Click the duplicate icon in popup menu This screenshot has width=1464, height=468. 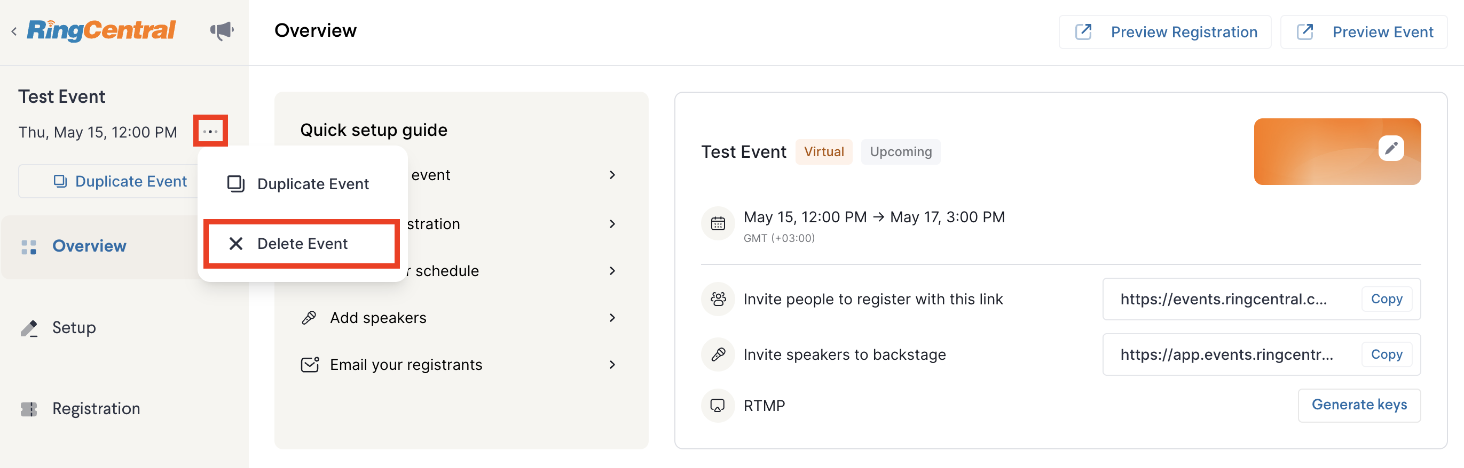(x=236, y=184)
